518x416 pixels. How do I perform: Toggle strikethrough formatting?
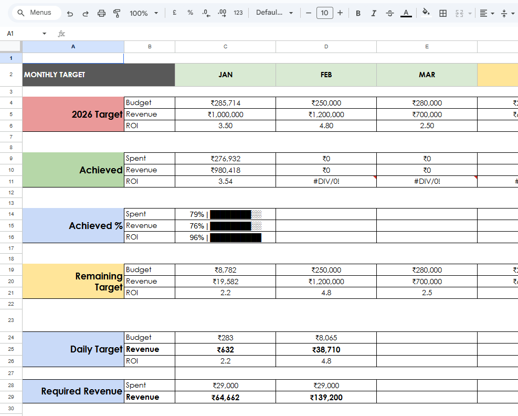point(389,13)
